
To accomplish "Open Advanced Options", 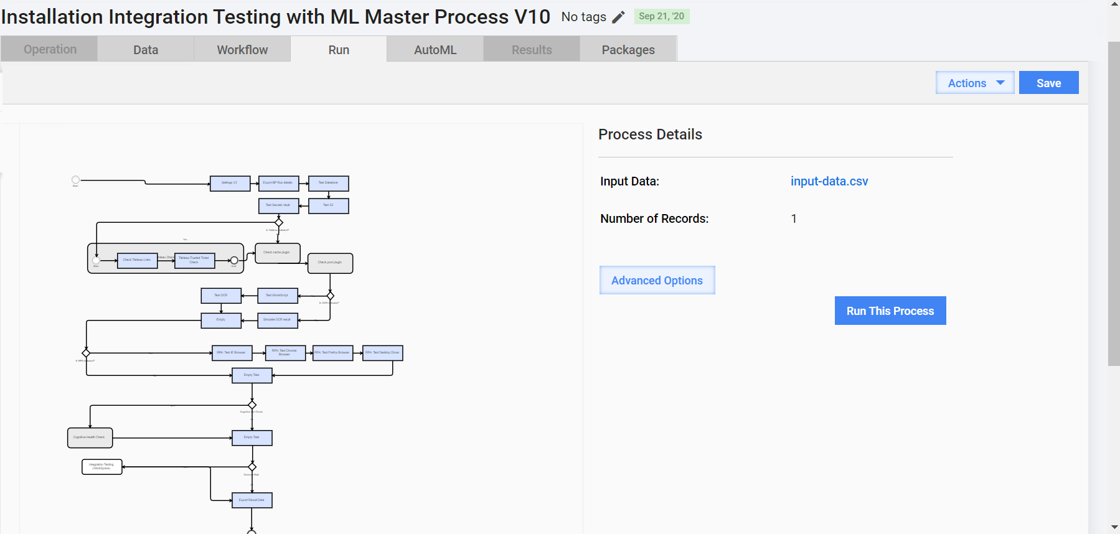I will 657,280.
